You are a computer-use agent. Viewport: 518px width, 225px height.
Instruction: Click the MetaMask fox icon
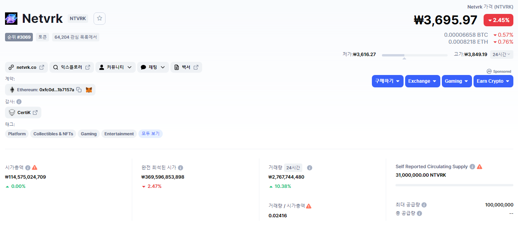click(89, 90)
